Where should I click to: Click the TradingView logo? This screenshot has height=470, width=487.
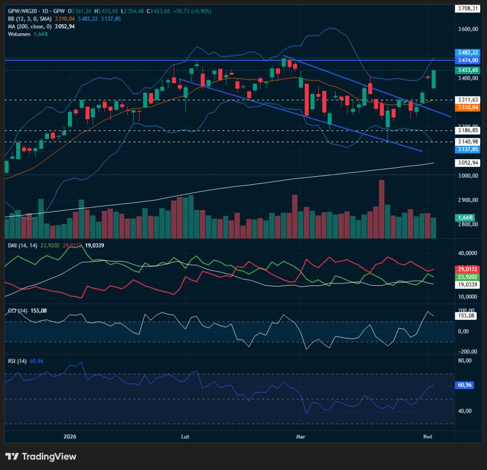[x=40, y=457]
